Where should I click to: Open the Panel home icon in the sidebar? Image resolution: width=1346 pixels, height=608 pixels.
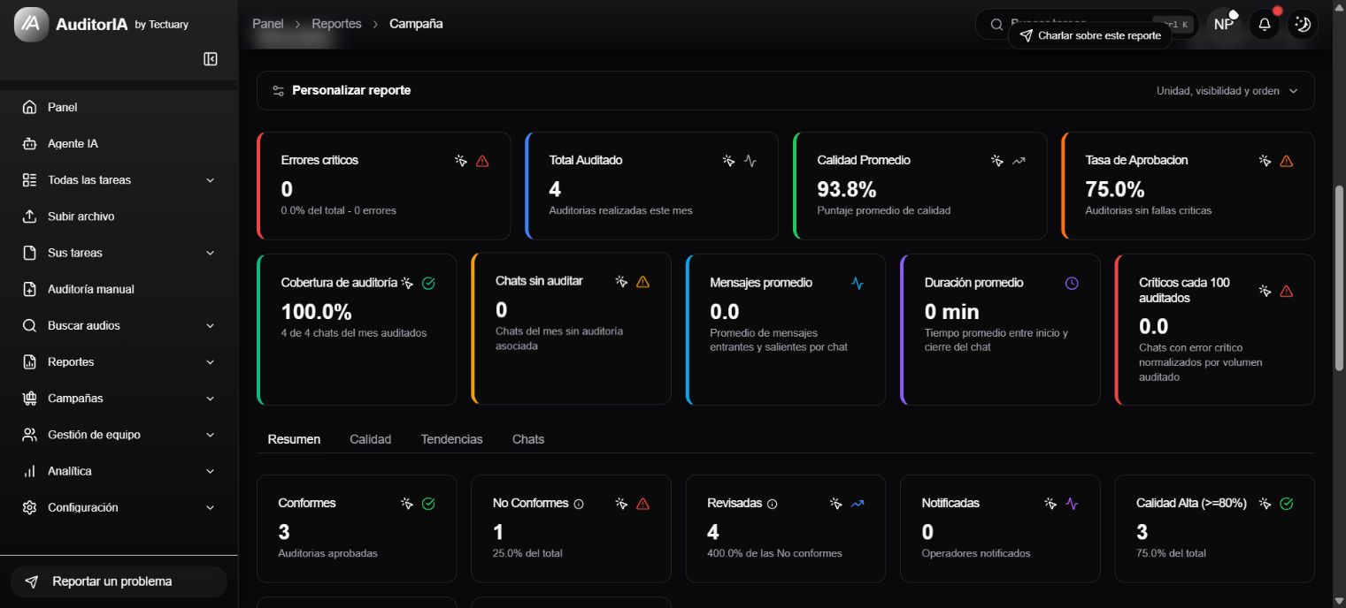pos(30,107)
